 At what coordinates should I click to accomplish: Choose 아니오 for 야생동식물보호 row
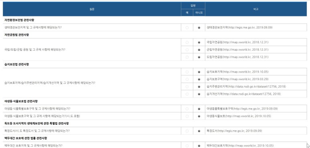(x=199, y=116)
